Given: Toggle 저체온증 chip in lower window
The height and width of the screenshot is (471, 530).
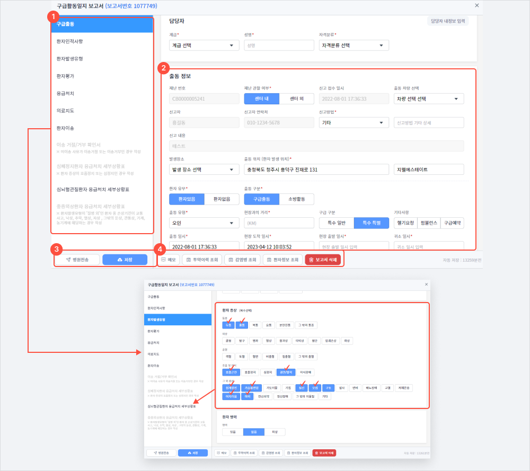Looking at the screenshot, I should (403, 388).
